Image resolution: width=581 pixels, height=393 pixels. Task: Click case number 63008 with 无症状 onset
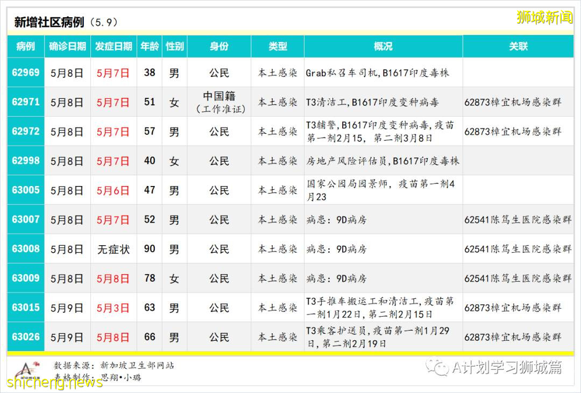click(x=25, y=248)
